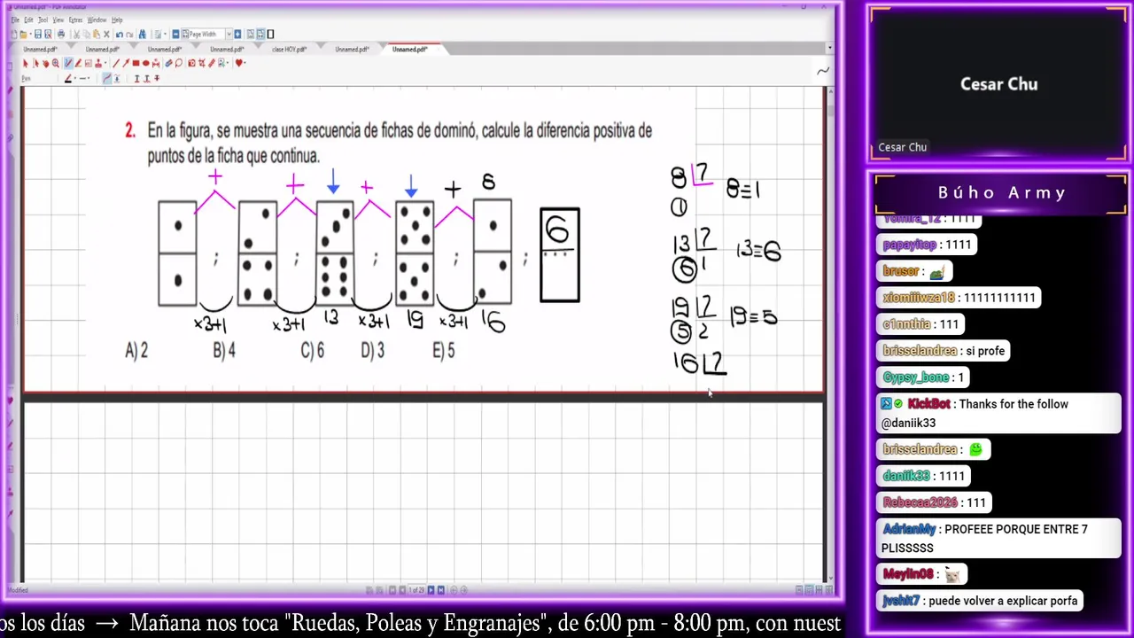
Task: Choose the Select arrow tool
Action: (26, 64)
